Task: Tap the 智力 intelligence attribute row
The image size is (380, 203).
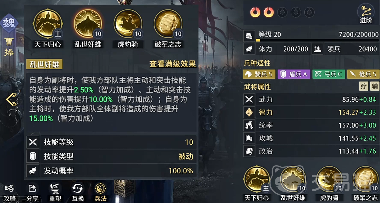Action: coord(311,112)
